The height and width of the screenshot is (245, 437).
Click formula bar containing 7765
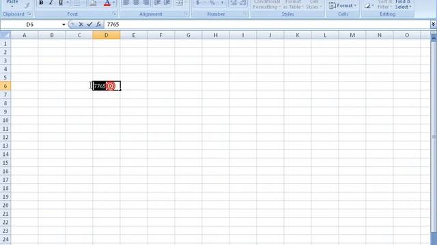coord(267,24)
